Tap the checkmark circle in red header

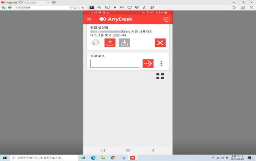click(166, 19)
